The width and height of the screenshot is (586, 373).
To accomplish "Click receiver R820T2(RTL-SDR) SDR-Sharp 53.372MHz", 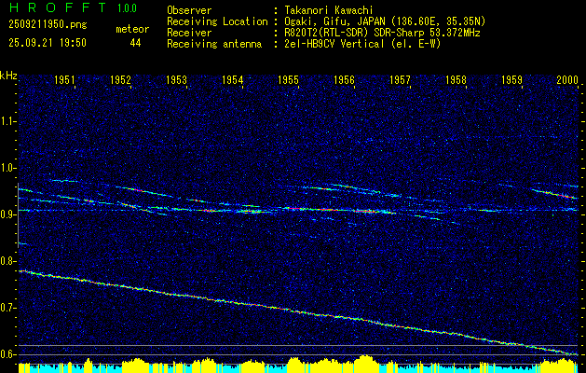I will pyautogui.click(x=382, y=33).
